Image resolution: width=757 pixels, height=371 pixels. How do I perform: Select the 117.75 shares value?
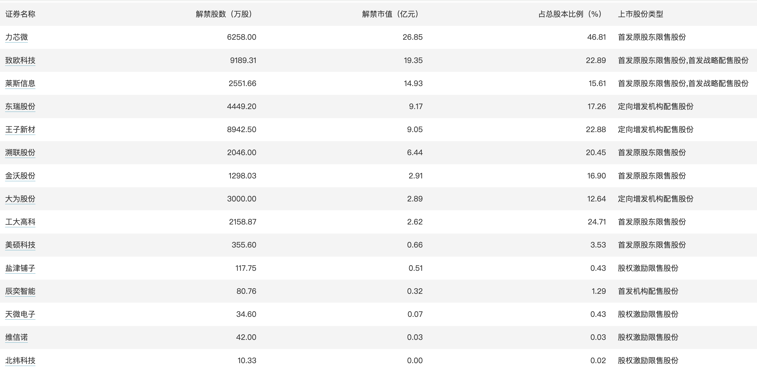246,268
